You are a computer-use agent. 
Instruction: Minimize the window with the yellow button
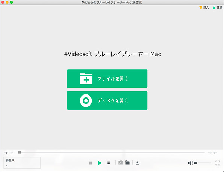pyautogui.click(x=7, y=2)
